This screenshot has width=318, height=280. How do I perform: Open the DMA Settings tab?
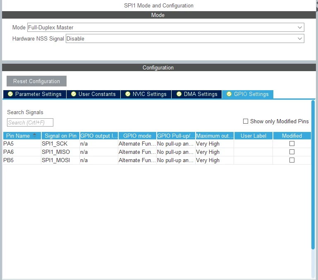[x=197, y=94]
